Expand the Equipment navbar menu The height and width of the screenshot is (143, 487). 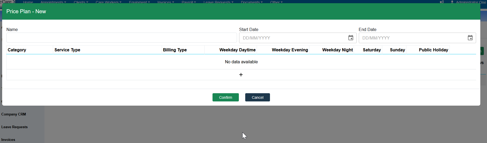tap(139, 2)
